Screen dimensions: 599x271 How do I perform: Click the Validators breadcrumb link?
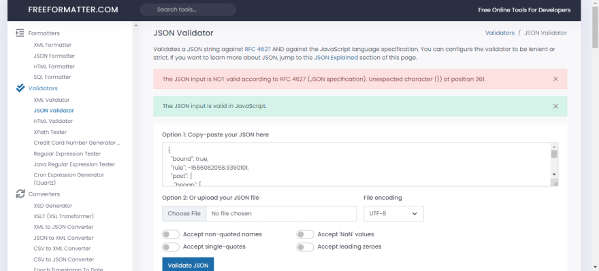500,33
